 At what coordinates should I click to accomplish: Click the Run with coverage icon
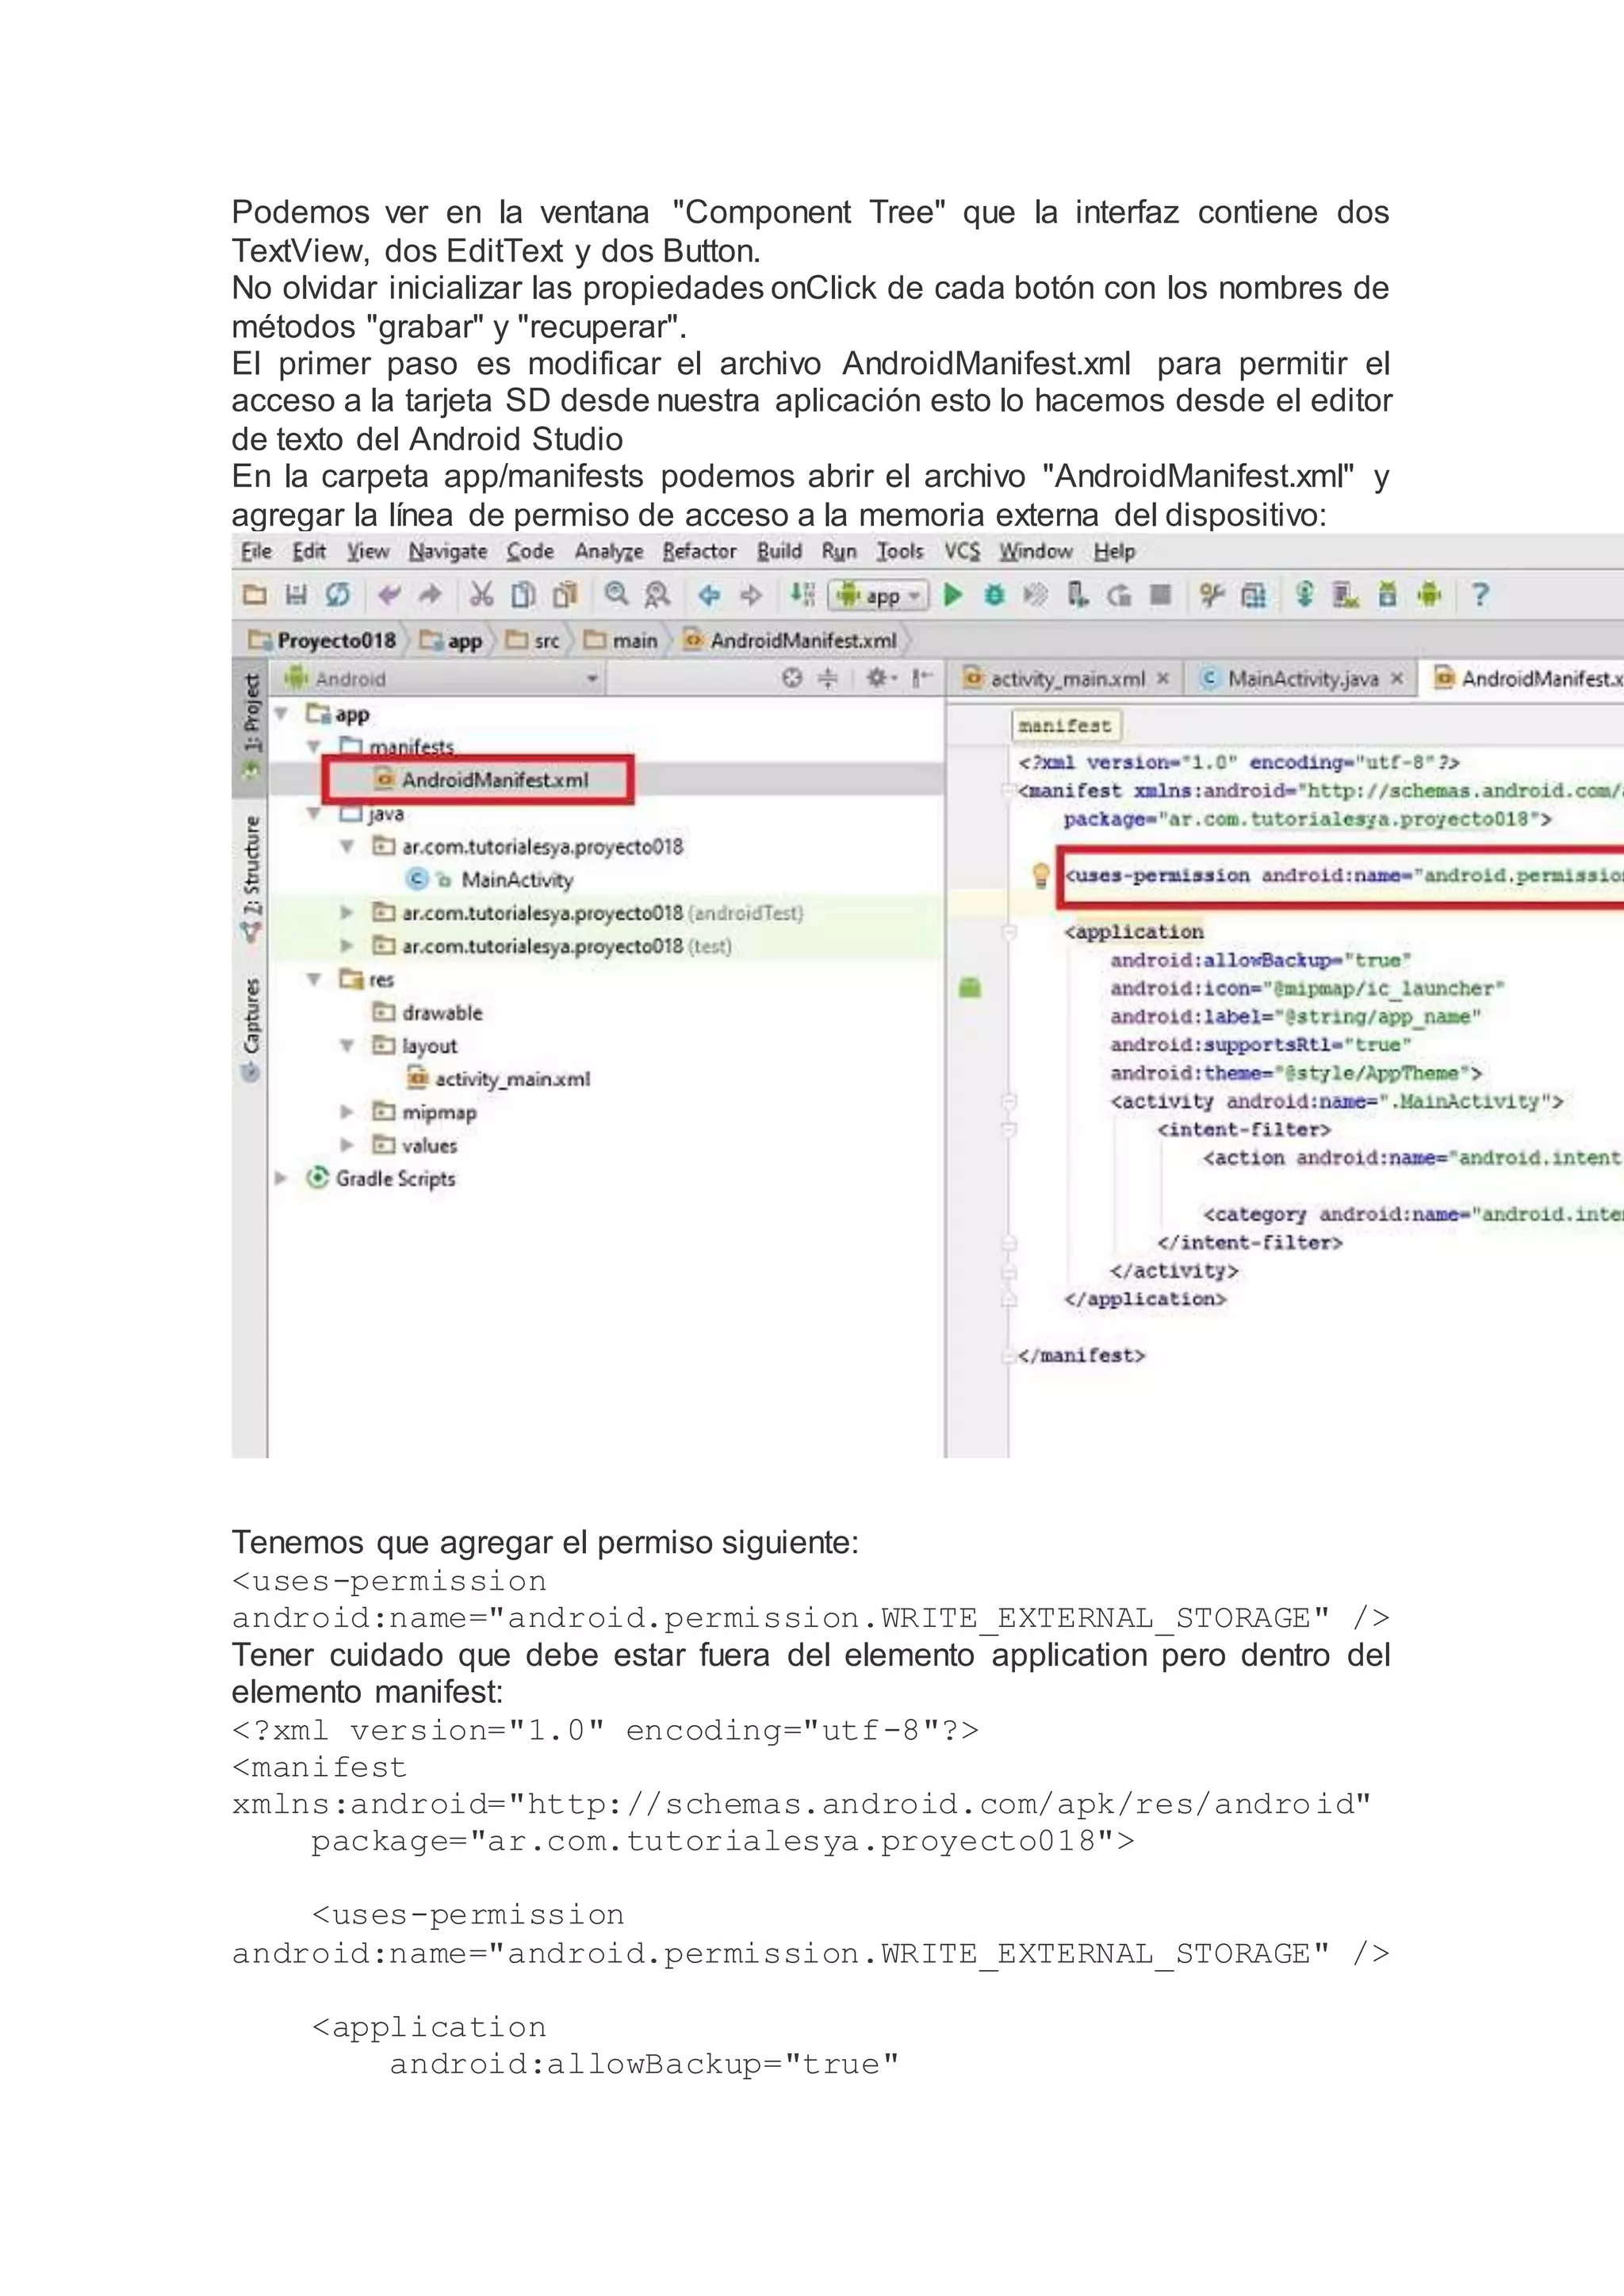click(1036, 596)
